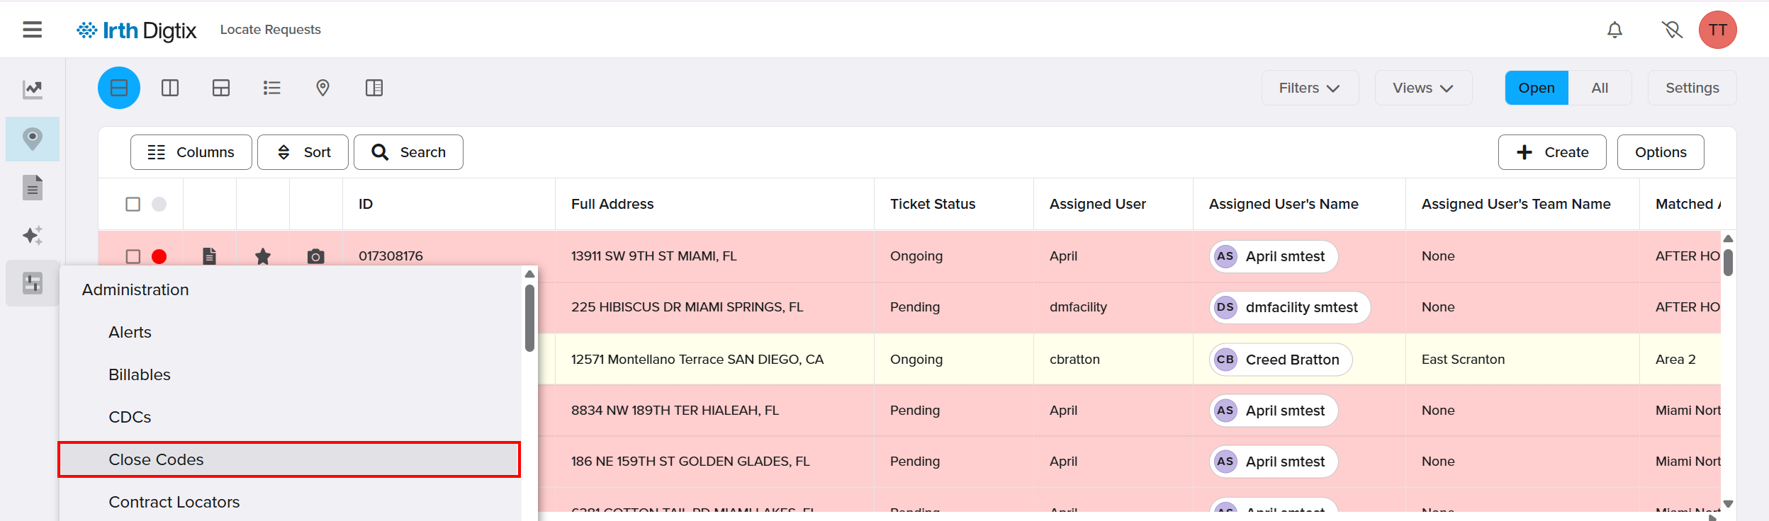Open document icon for ticket 017308176
The height and width of the screenshot is (521, 1769).
pyautogui.click(x=209, y=256)
